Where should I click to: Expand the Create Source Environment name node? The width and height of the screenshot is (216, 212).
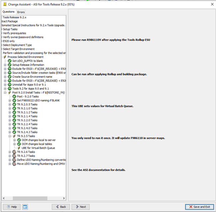pos(5,77)
